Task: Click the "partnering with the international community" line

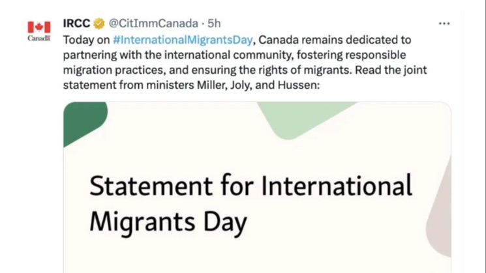Action: [234, 55]
